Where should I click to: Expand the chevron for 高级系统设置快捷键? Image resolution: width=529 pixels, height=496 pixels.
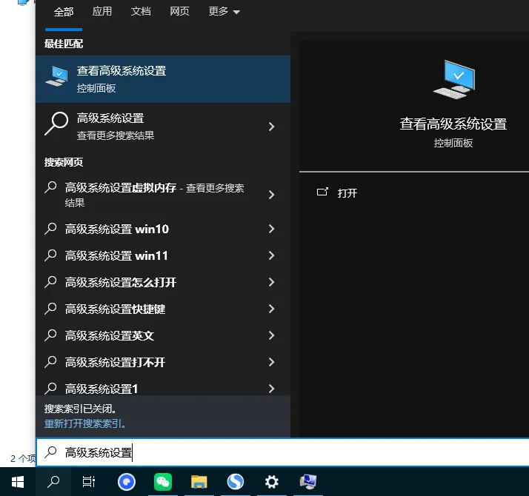pos(271,309)
